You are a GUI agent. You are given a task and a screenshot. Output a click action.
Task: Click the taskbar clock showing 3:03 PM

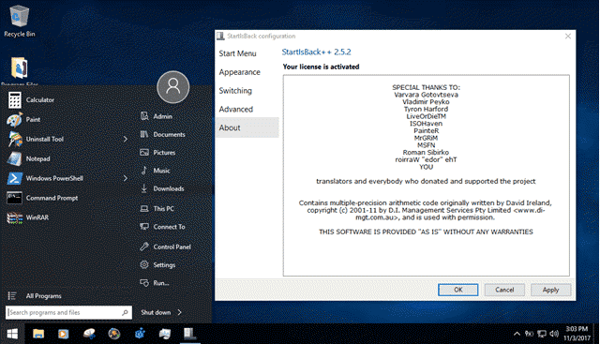577,334
